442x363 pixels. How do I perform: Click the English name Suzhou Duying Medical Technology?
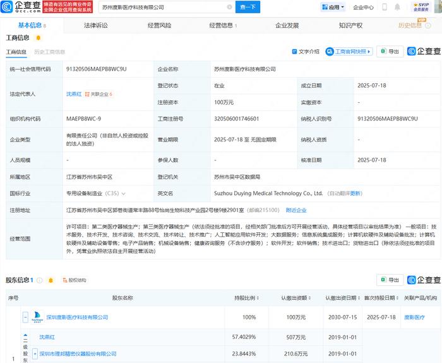tap(268, 193)
